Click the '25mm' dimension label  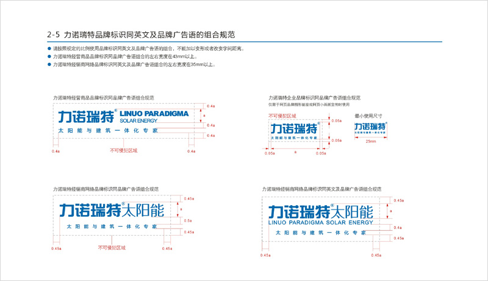[371, 142]
